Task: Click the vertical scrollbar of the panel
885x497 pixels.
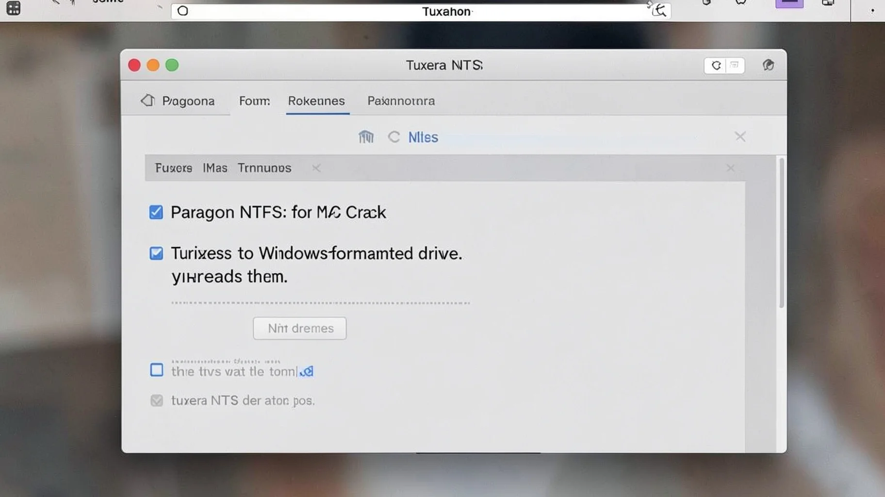Action: (x=781, y=233)
